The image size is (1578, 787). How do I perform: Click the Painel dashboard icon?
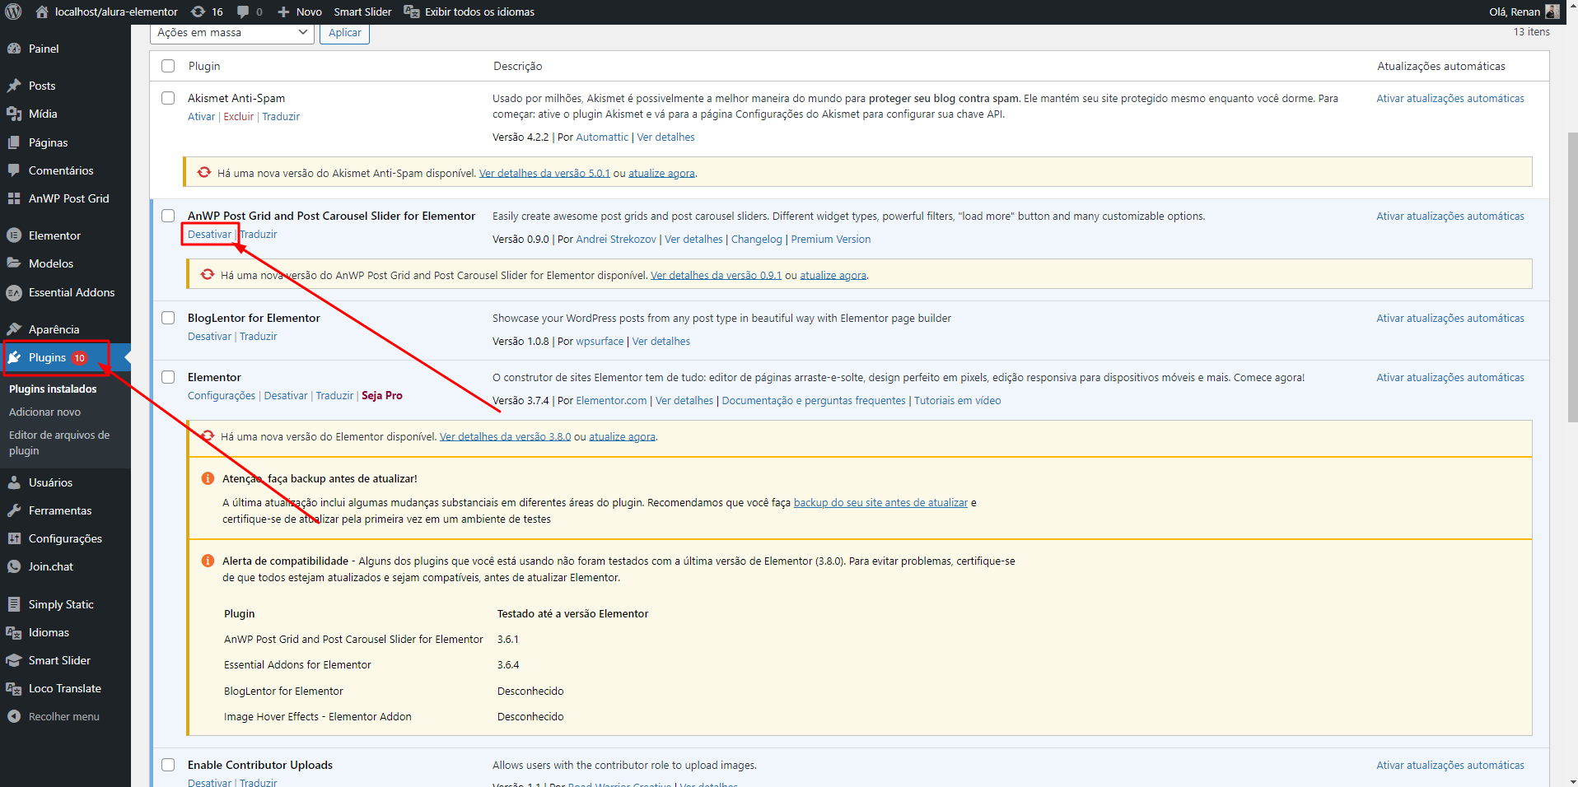(14, 49)
